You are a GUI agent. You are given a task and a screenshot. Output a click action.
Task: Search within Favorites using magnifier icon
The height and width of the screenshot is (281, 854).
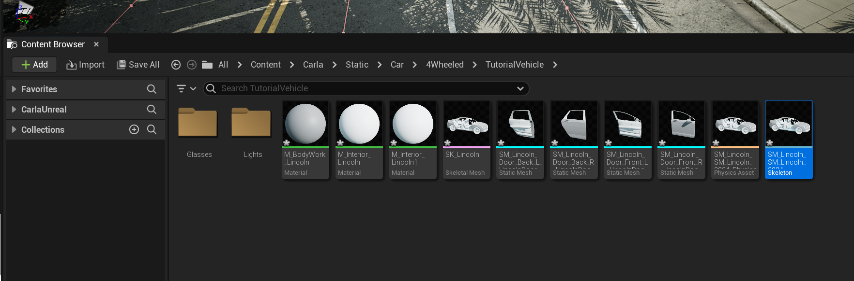152,89
